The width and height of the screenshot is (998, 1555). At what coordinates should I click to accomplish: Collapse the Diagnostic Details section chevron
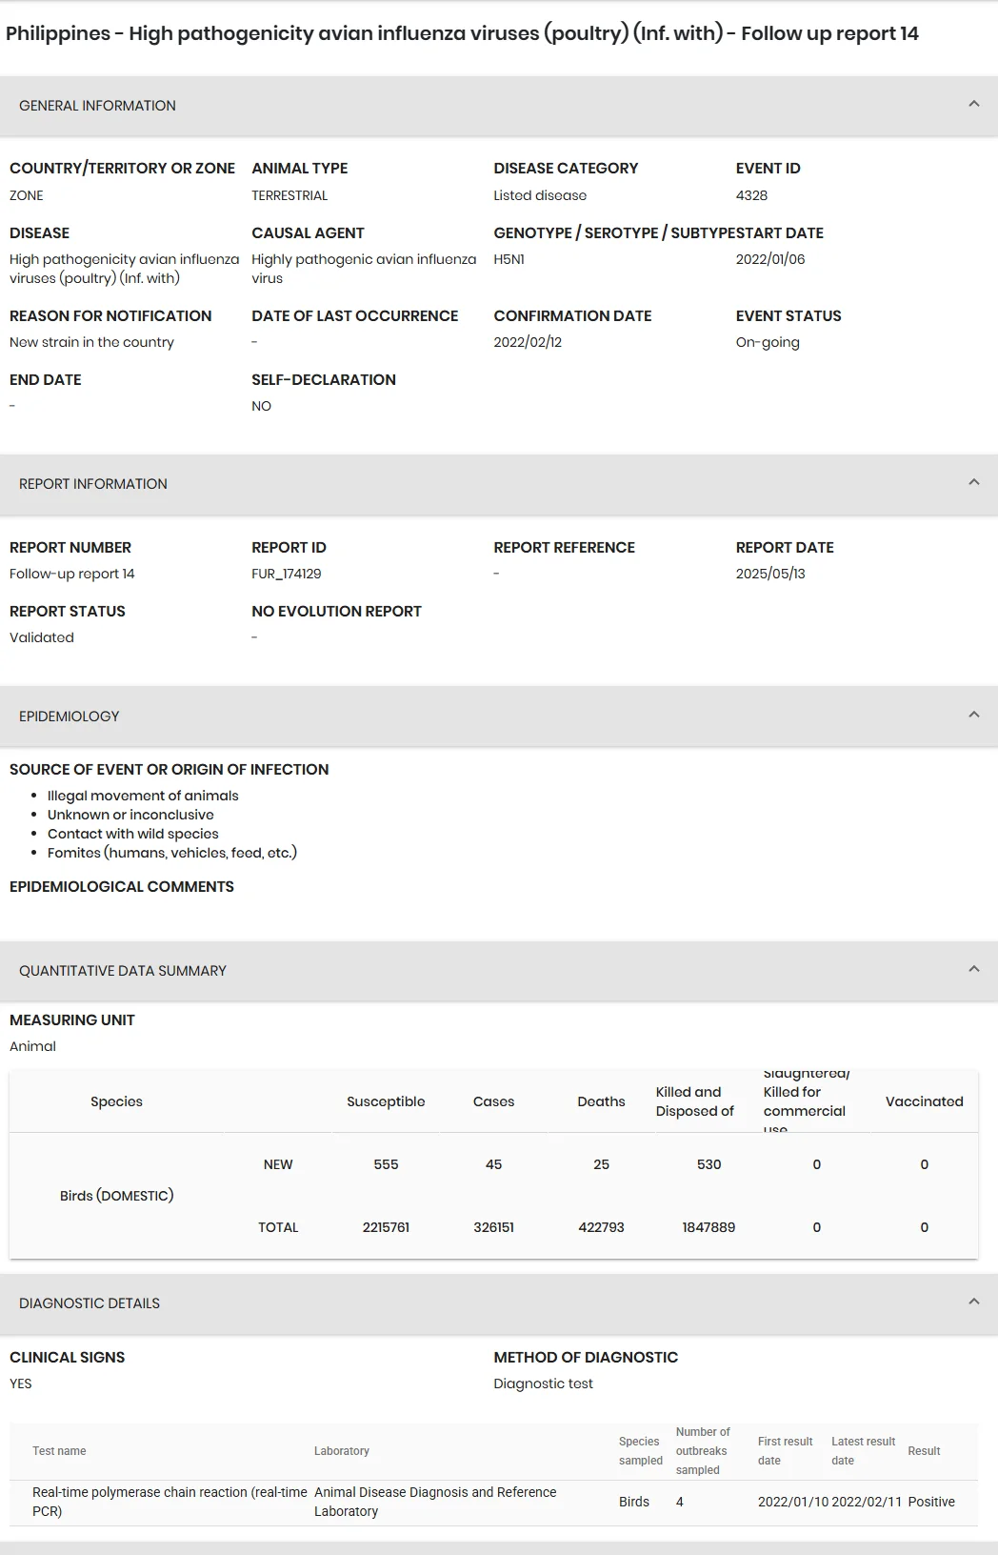tap(973, 1302)
